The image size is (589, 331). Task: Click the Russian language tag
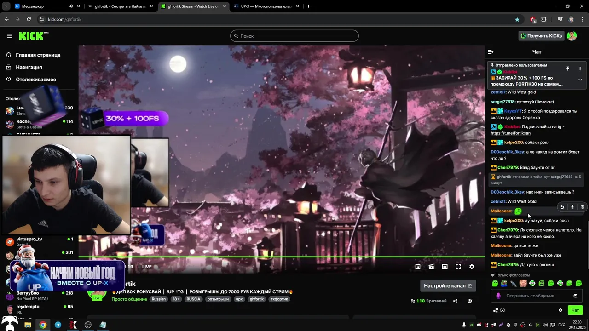pos(159,299)
